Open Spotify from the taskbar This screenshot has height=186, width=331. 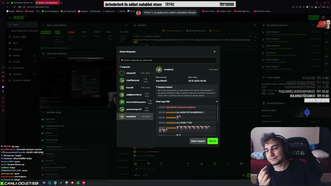[x=78, y=183]
